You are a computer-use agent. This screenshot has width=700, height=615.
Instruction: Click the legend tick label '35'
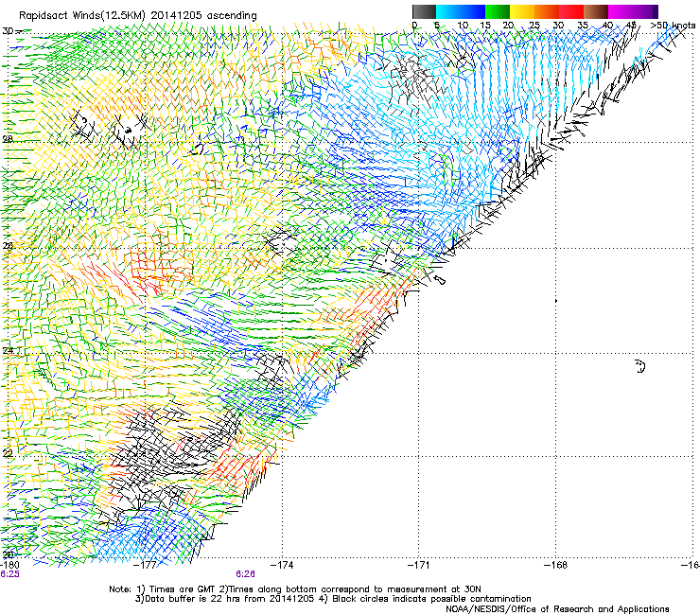pos(583,26)
